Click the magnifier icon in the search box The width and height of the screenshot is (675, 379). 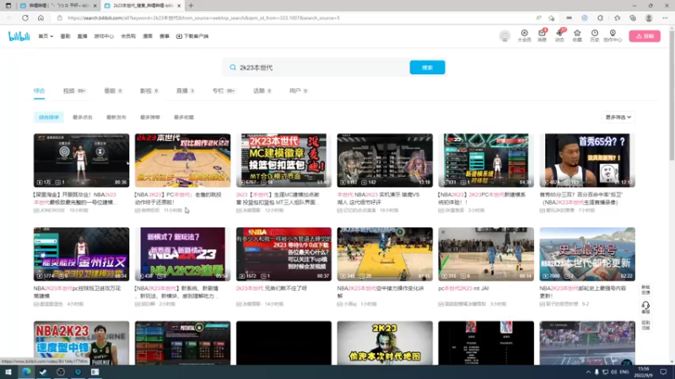(x=233, y=67)
